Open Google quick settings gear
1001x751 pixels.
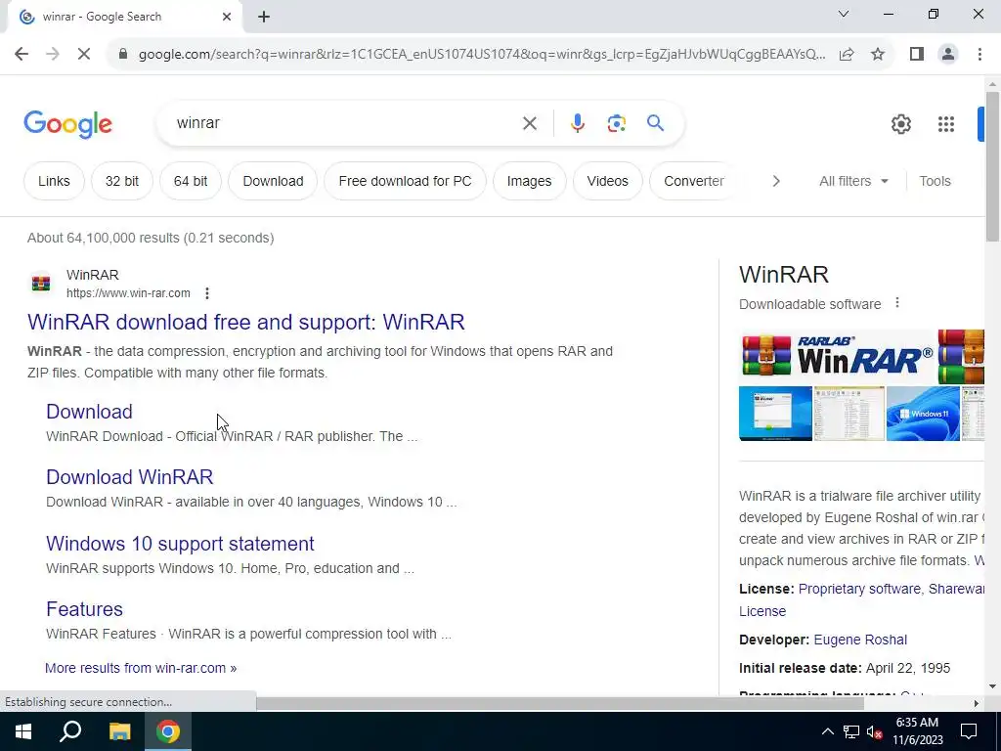click(x=900, y=124)
